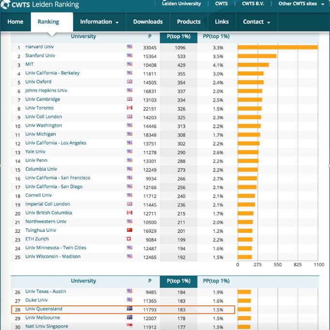
Task: Click Canada flag beside Univ British Columbia
Action: coord(130,213)
